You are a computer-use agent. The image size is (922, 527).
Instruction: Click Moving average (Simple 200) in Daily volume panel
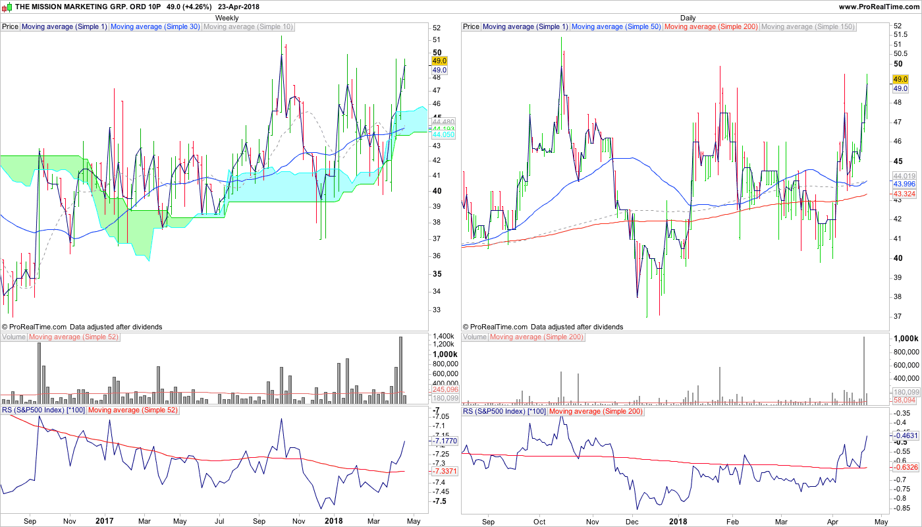coord(537,337)
